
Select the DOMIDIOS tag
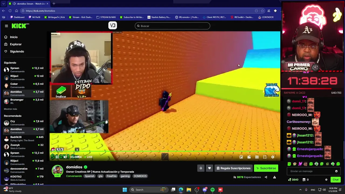point(140,176)
